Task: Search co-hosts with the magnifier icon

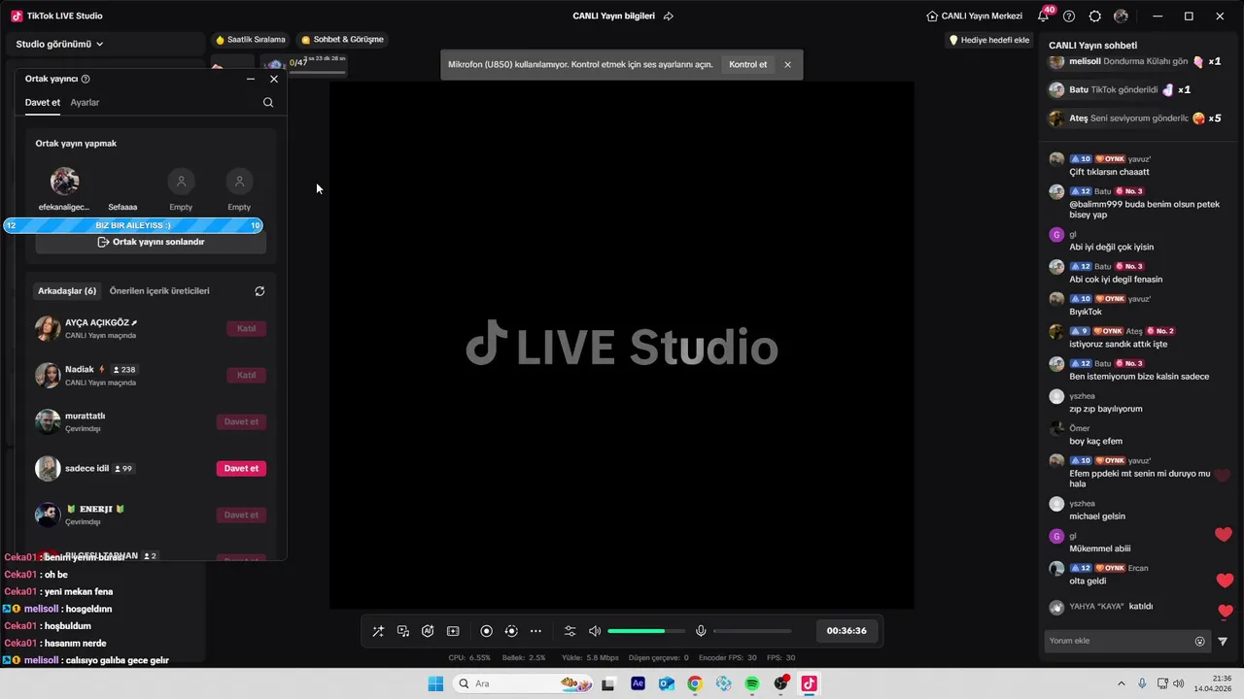Action: coord(268,102)
